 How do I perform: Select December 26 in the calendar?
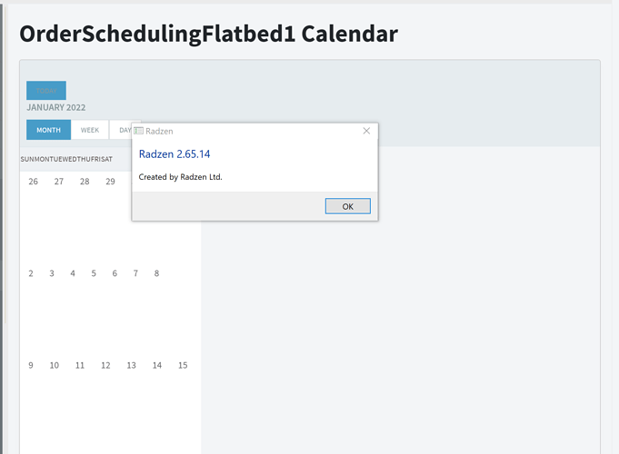click(33, 182)
